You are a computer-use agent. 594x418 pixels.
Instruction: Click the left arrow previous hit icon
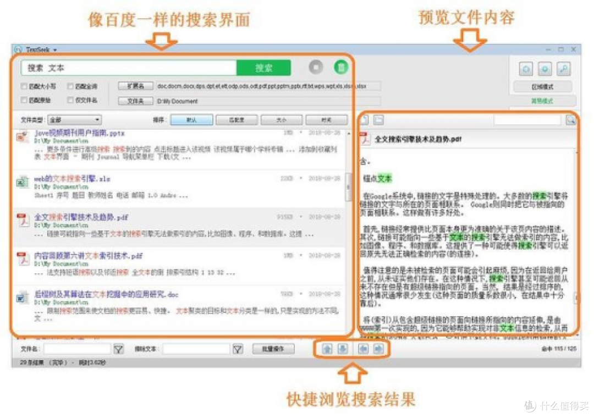point(364,349)
